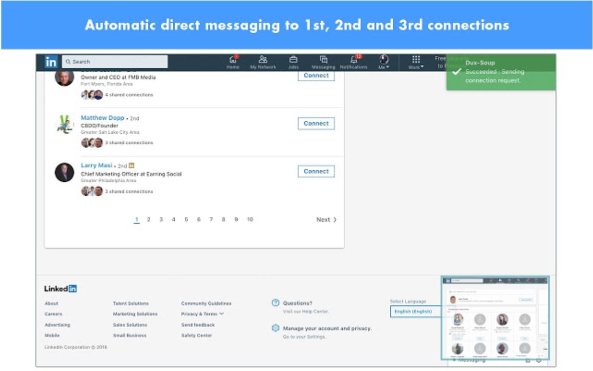Visit our Help Center link

(306, 312)
